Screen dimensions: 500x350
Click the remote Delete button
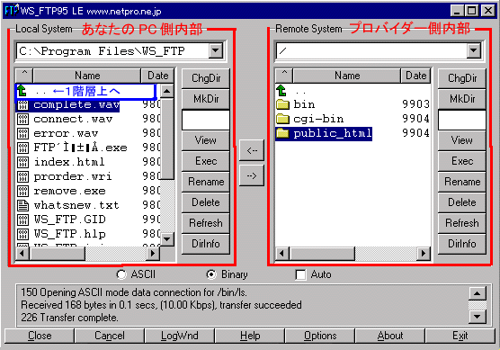click(462, 202)
